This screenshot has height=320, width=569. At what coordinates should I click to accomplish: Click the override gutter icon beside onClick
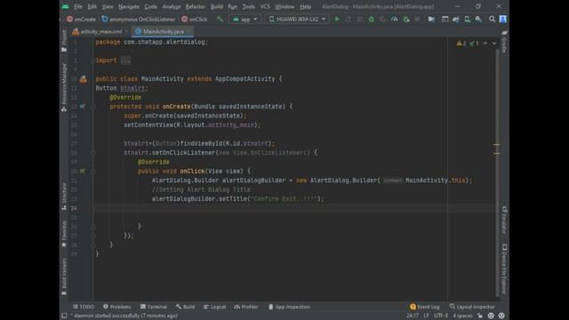coord(83,171)
